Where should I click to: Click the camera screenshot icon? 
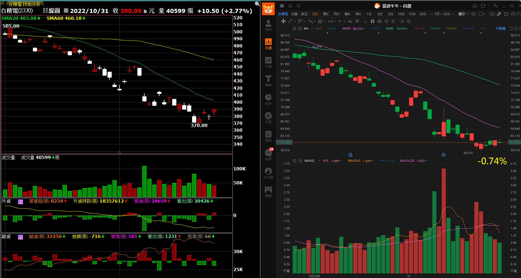[492, 14]
